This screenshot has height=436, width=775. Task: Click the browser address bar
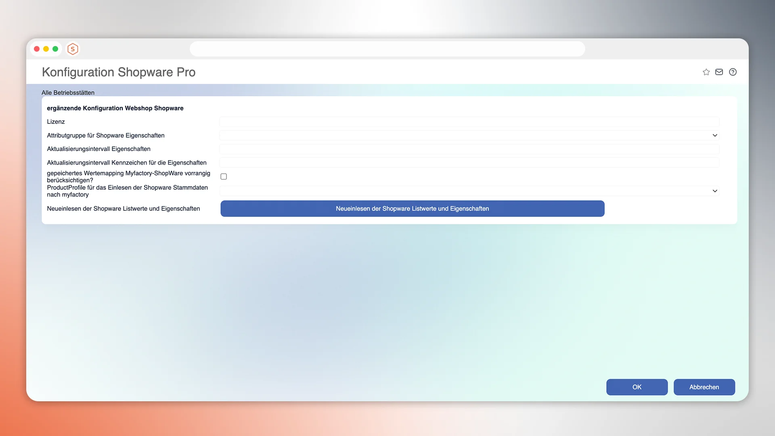[387, 48]
